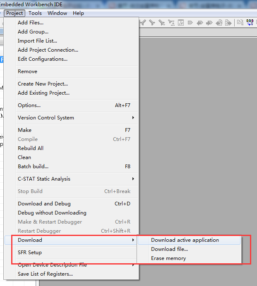Open the Window menu
This screenshot has width=257, height=286.
coord(57,13)
